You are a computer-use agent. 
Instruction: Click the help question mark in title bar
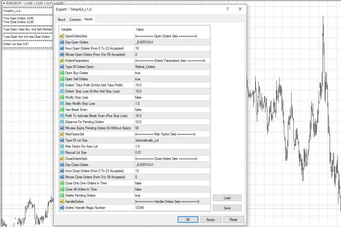227,9
